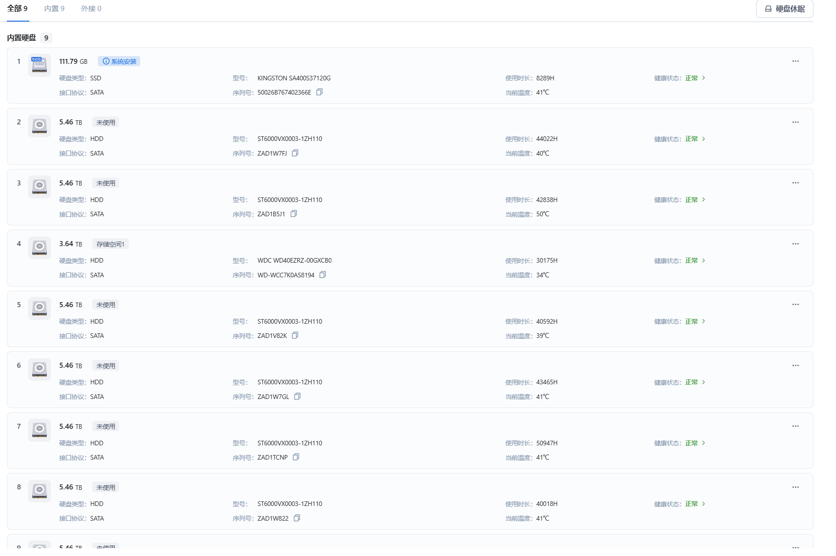836x556 pixels.
Task: Click the usage time 30175H
Action: [547, 260]
